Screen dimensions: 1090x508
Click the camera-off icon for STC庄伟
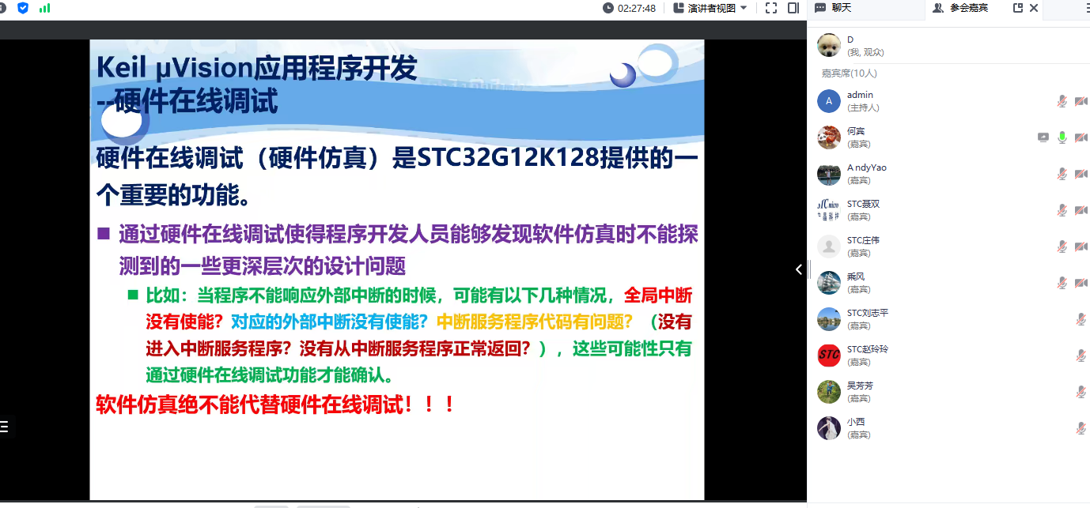tap(1081, 246)
